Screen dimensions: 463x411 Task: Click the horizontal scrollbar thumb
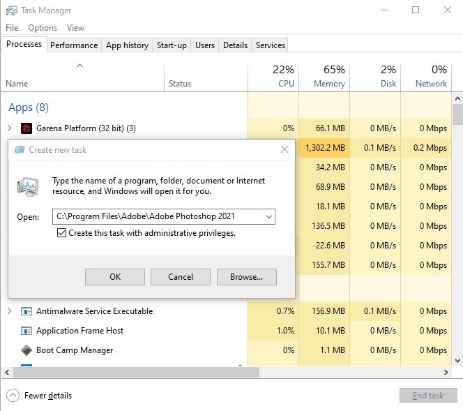coord(136,373)
